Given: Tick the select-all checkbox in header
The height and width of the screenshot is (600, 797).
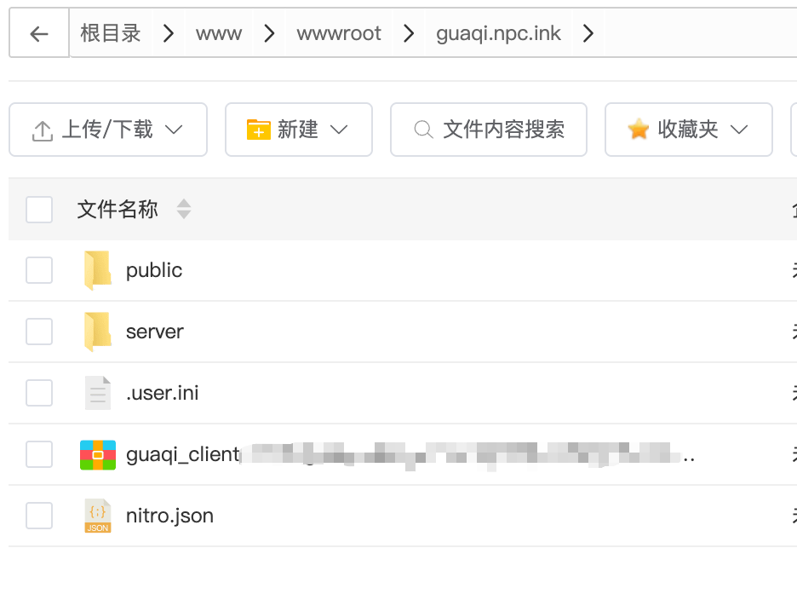Looking at the screenshot, I should 39,209.
